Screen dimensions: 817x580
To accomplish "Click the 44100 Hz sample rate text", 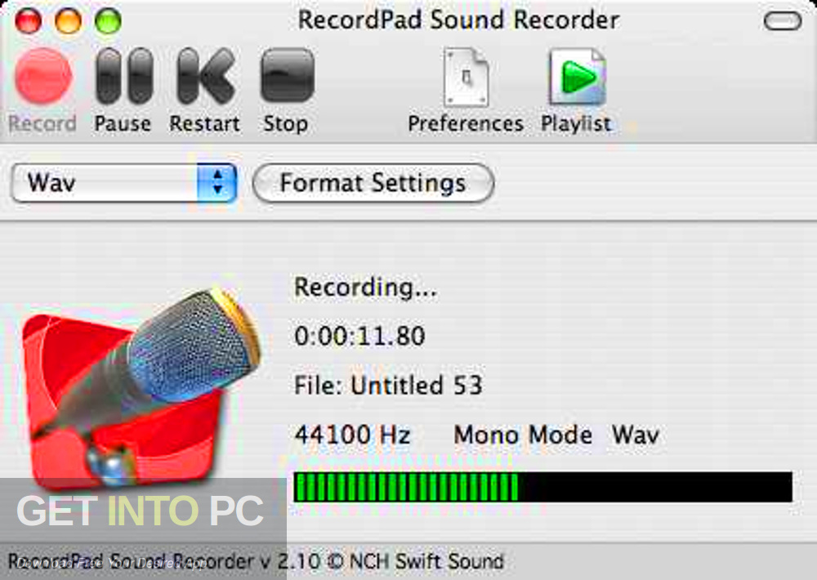I will pyautogui.click(x=353, y=435).
